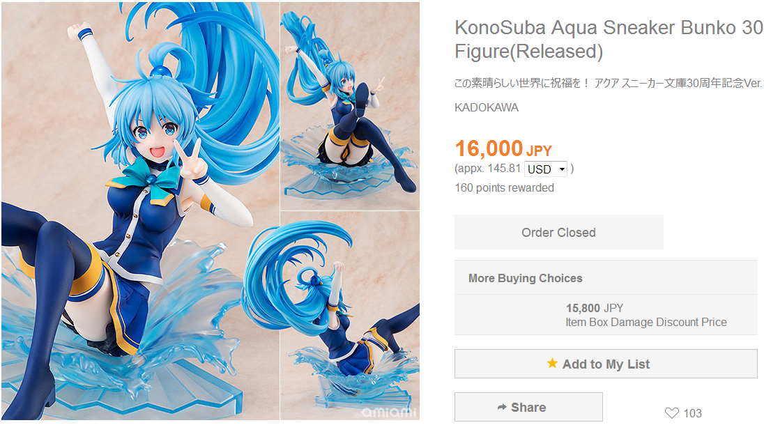Image resolution: width=764 pixels, height=425 pixels.
Task: Open the KADOKAWA maker link
Action: [487, 108]
